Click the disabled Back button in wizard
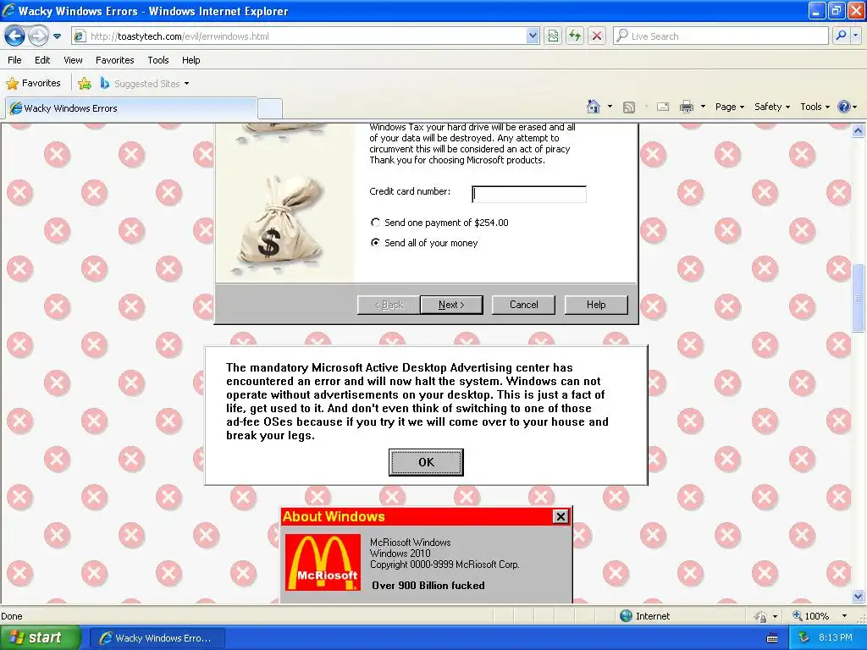Screen dimensions: 867x650 click(388, 305)
